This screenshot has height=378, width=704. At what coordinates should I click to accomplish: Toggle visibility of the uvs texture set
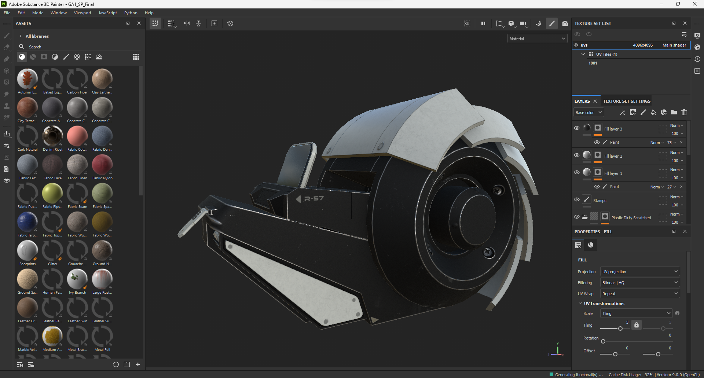pyautogui.click(x=576, y=45)
